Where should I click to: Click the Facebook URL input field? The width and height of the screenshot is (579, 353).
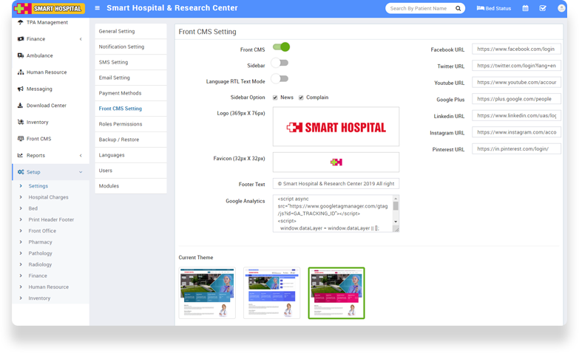(x=516, y=49)
